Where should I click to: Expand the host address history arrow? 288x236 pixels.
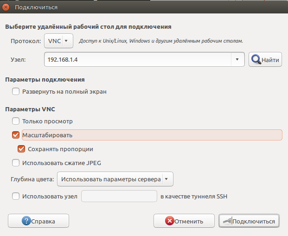[x=237, y=60]
